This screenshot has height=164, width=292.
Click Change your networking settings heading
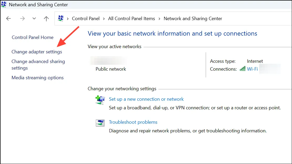122,89
